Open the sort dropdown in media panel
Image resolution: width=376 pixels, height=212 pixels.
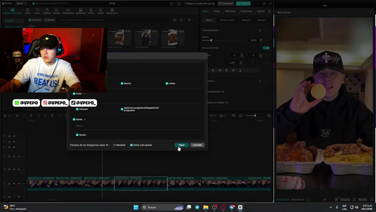coord(182,20)
